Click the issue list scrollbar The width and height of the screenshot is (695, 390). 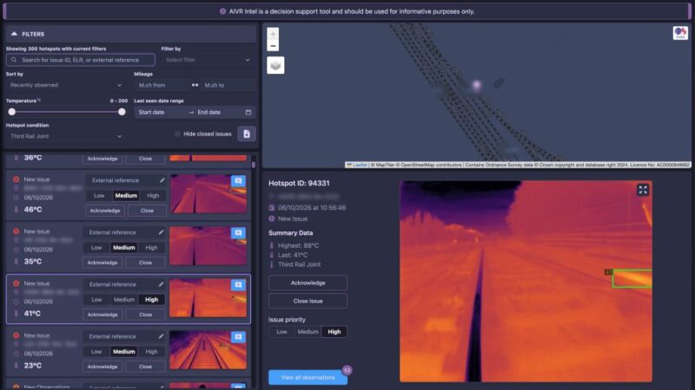click(253, 165)
